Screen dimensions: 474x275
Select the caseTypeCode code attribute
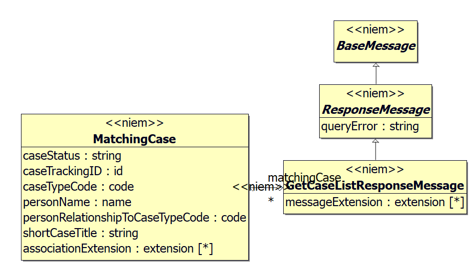click(78, 187)
